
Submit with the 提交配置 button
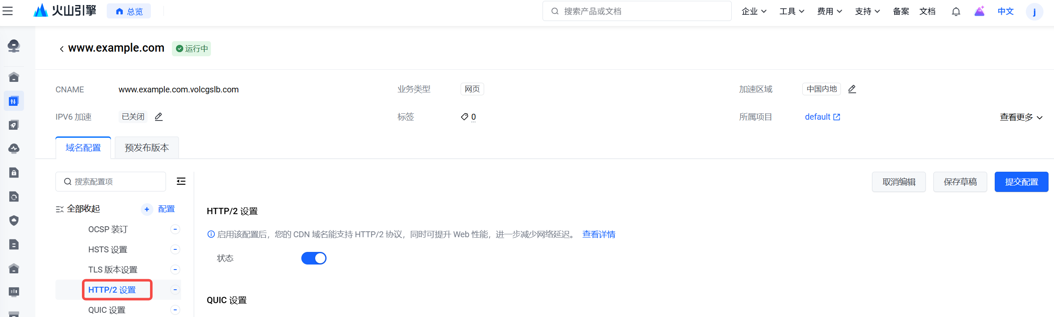coord(1022,182)
